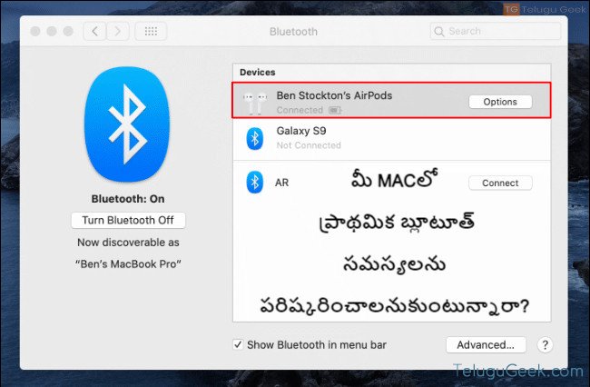Select the Galaxy S9 device row
The width and height of the screenshot is (590, 387).
pyautogui.click(x=391, y=138)
